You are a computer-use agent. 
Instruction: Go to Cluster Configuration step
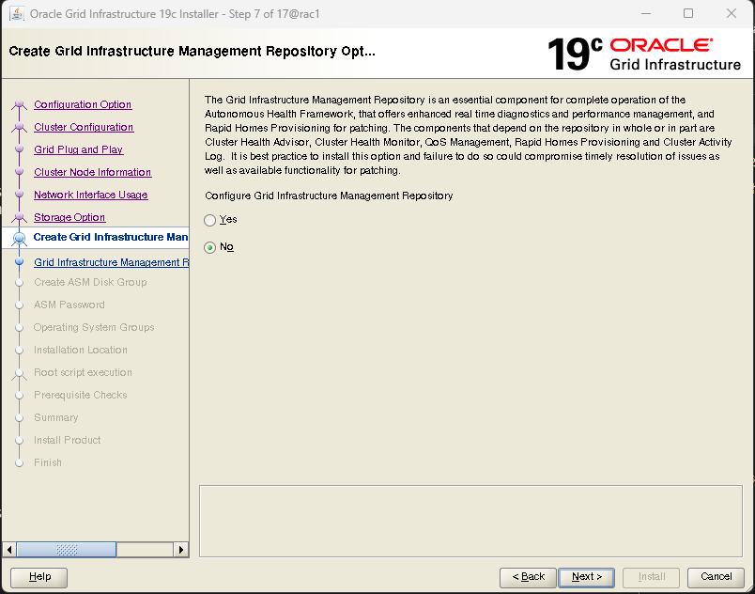84,127
